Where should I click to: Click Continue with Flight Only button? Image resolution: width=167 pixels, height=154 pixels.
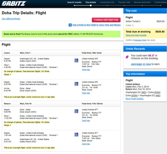point(106,20)
